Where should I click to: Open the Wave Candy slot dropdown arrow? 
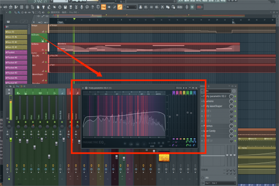pyautogui.click(x=202, y=131)
